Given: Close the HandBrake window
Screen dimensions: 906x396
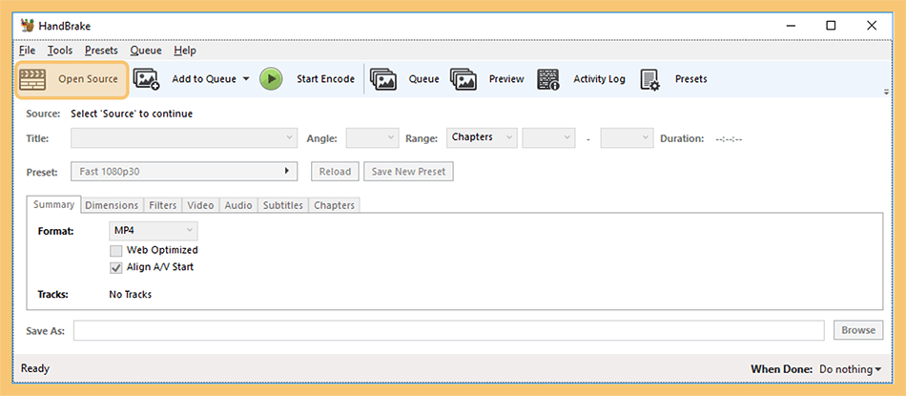Looking at the screenshot, I should (x=872, y=26).
